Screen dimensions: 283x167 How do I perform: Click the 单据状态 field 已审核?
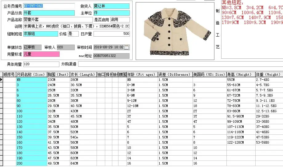32,47
